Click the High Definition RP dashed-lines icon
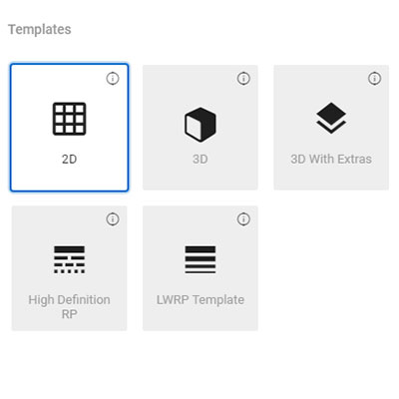Screen dimensions: 399x399 [x=69, y=259]
